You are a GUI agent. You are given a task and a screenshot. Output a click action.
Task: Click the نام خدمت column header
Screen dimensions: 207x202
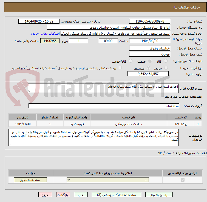click(129, 117)
